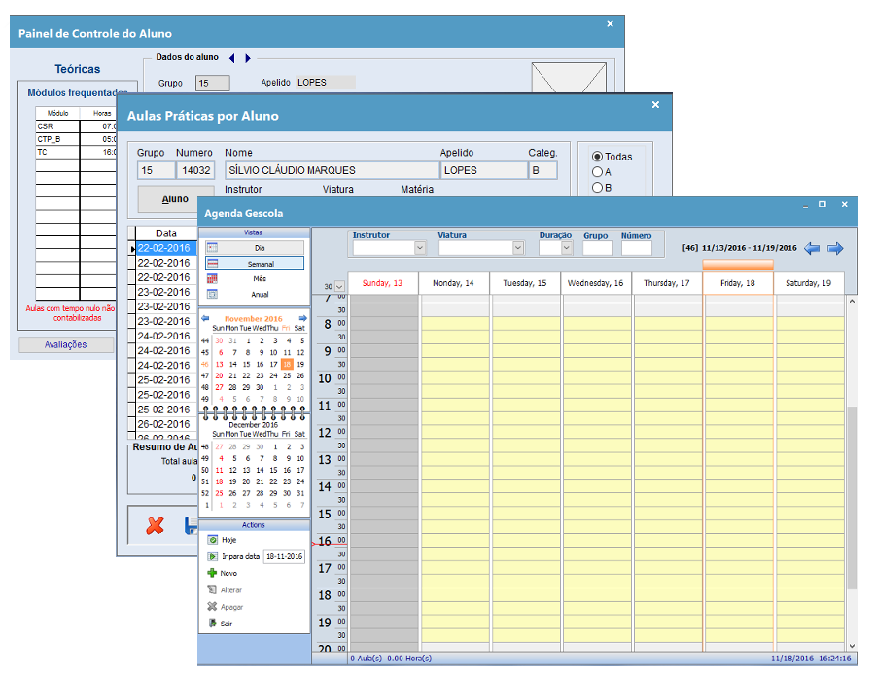
Task: Click previous month arrow in mini calendar
Action: pos(205,318)
